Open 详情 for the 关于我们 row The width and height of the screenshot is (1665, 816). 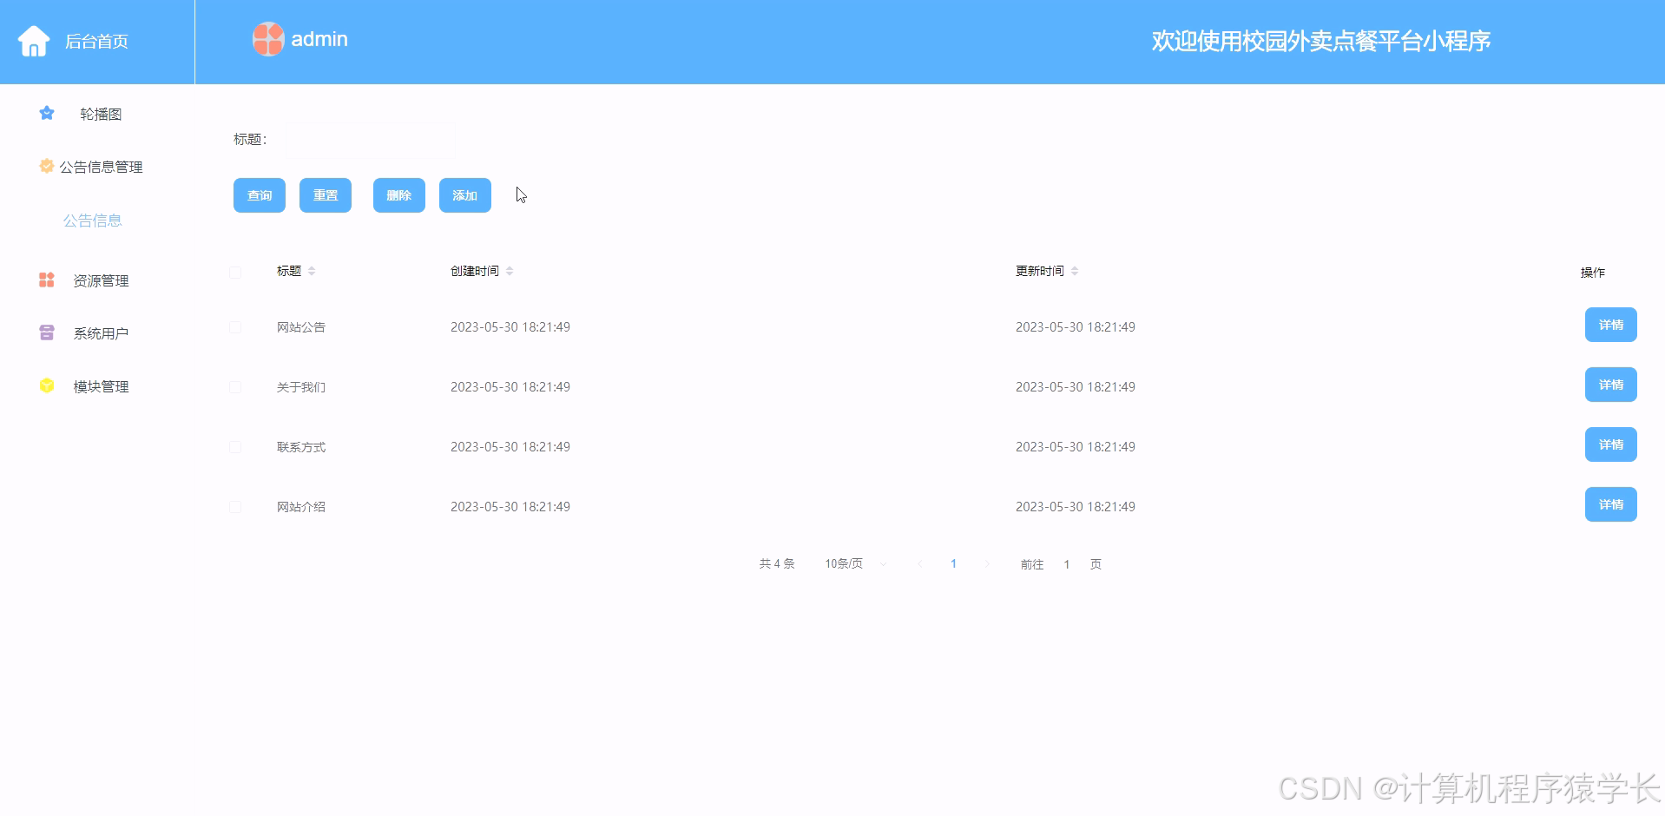(x=1611, y=385)
